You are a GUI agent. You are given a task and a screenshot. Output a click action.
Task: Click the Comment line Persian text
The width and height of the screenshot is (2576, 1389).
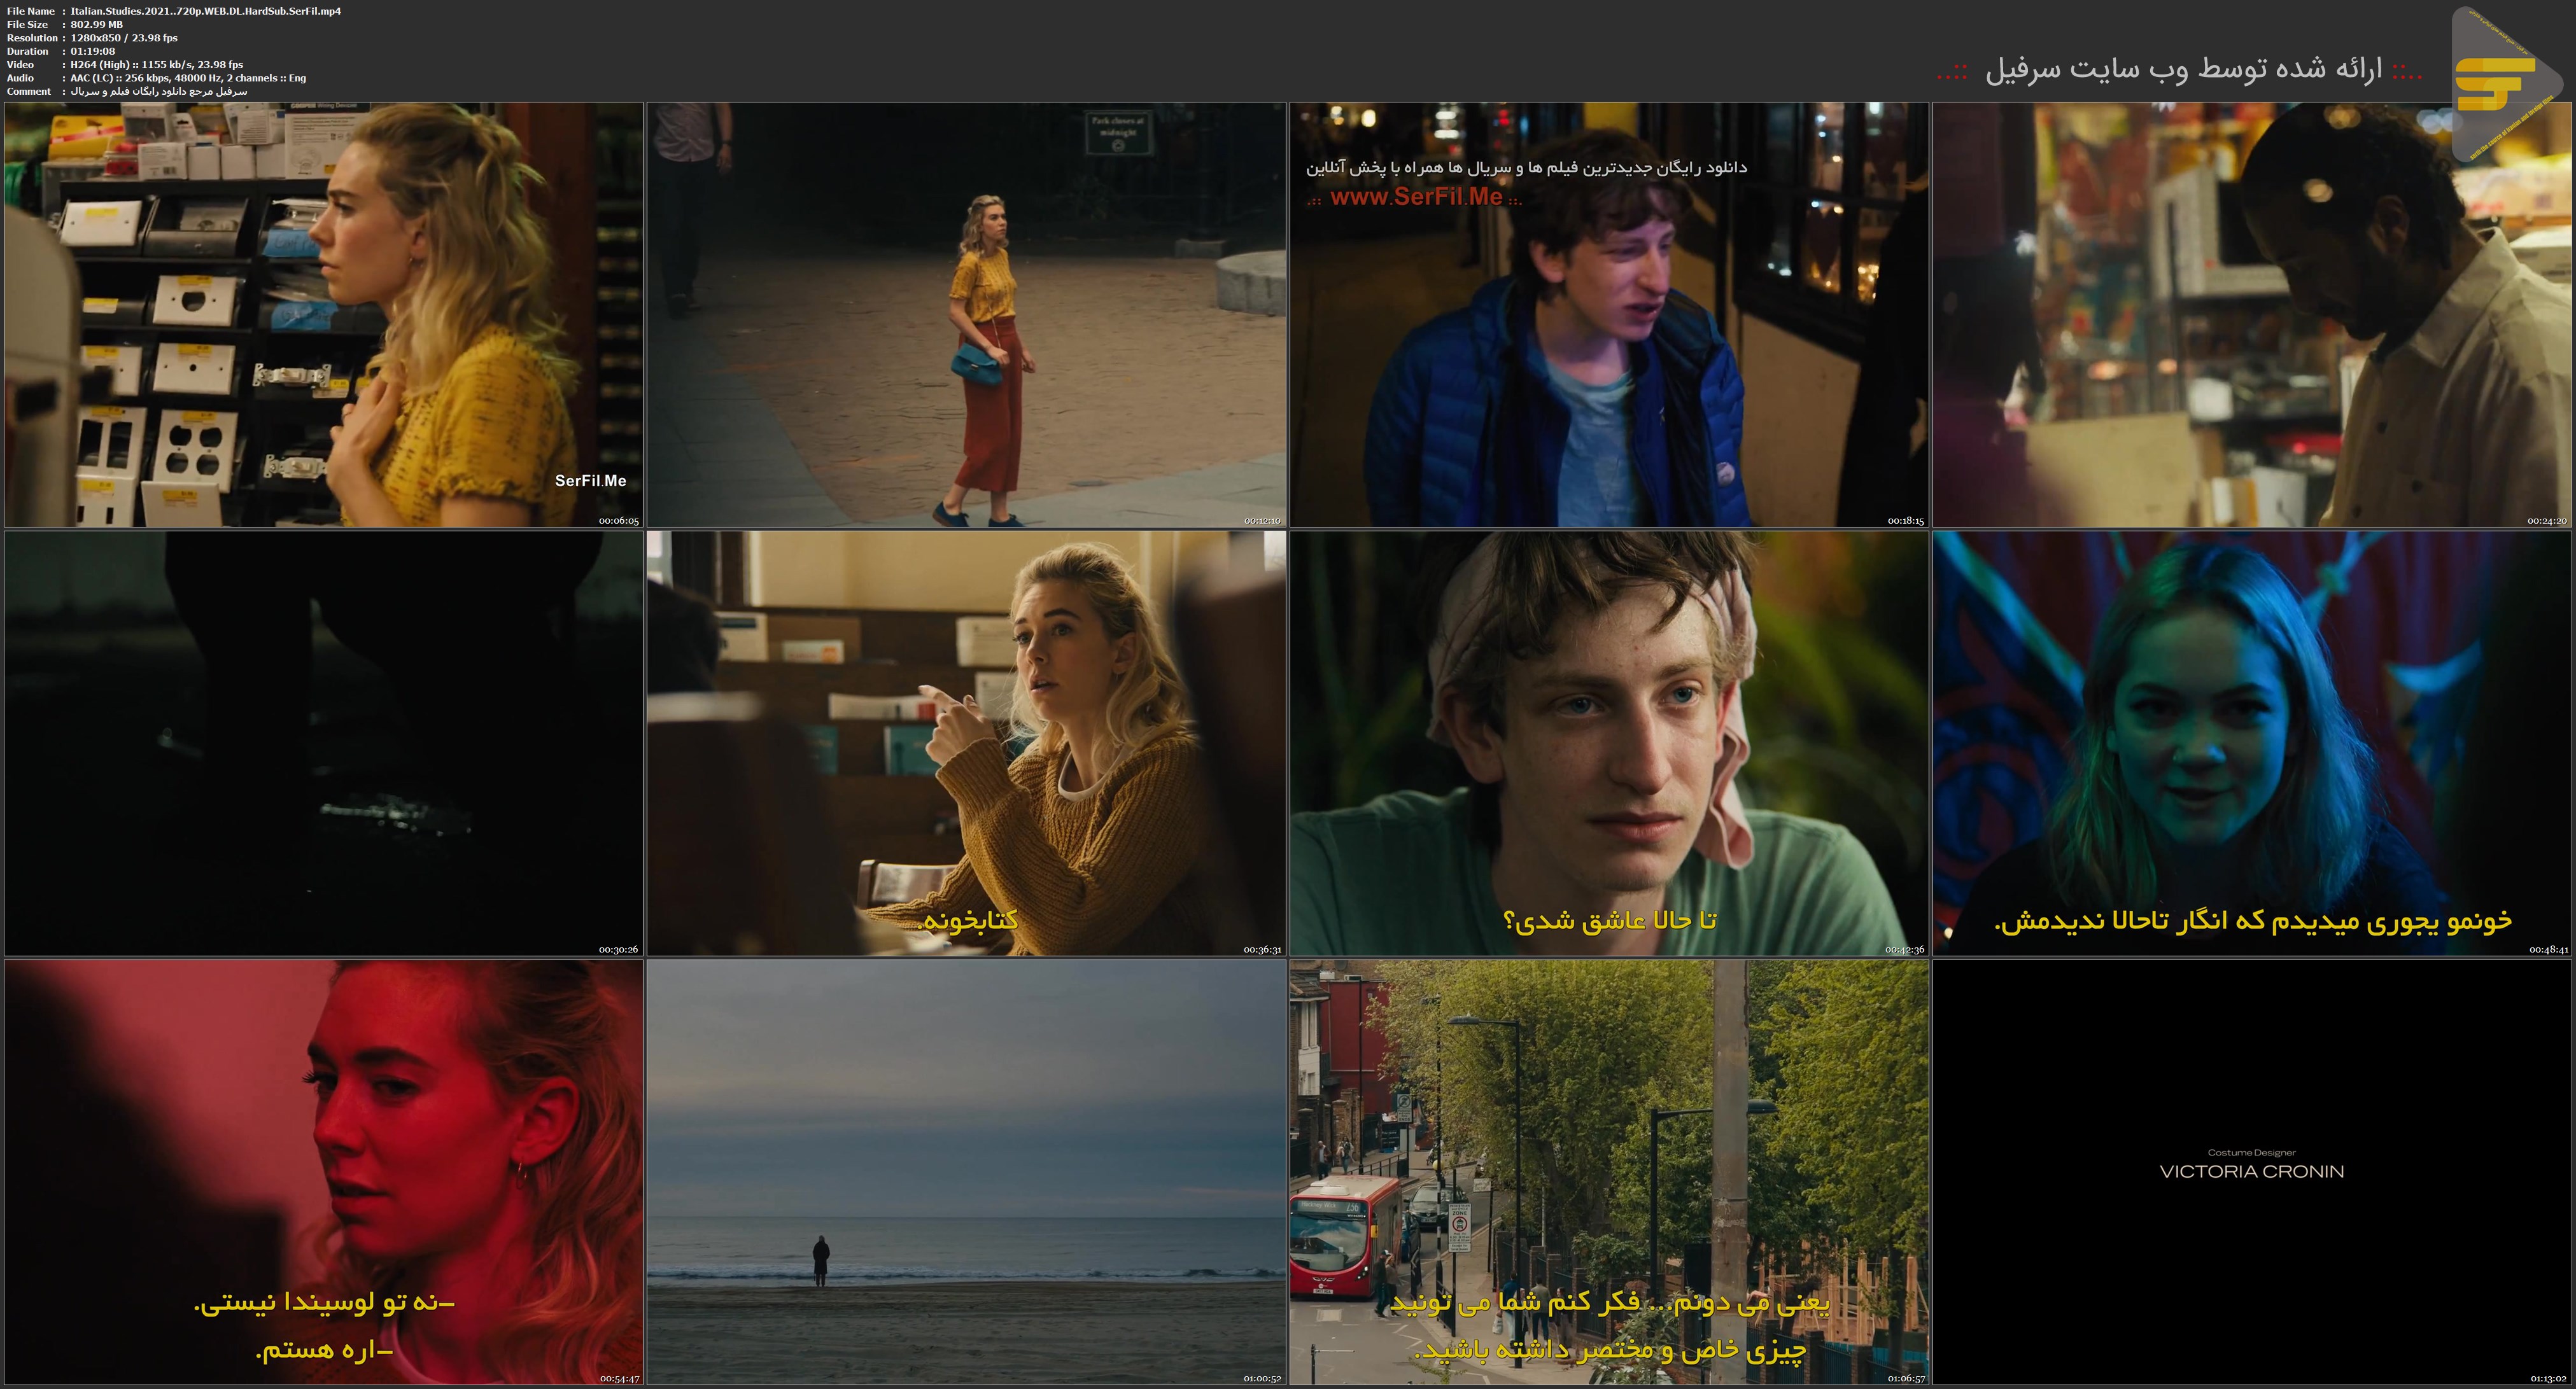[158, 91]
